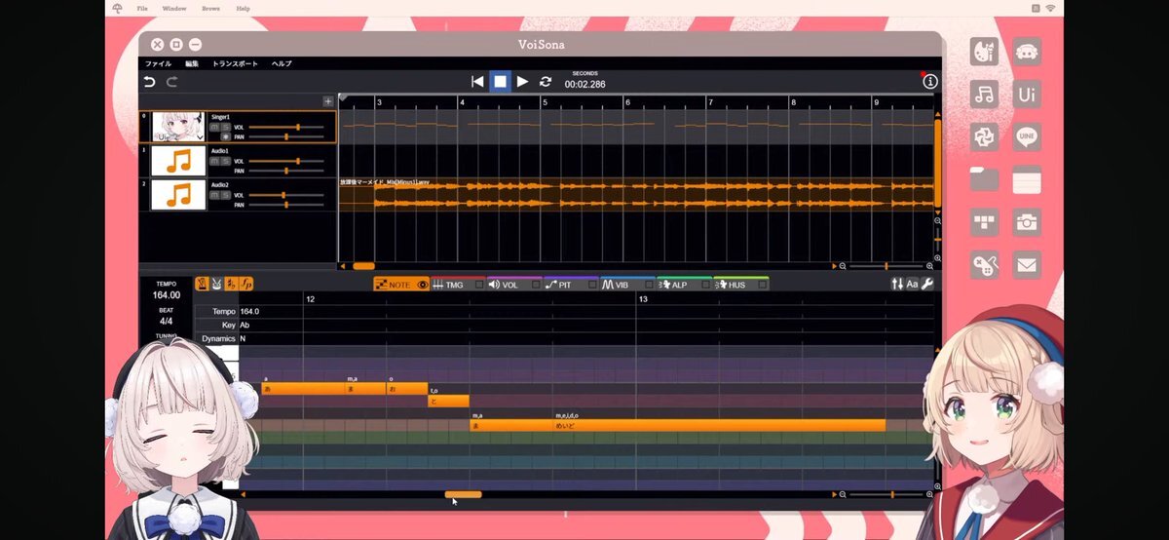Viewport: 1169px width, 540px height.
Task: Add a new track with the plus button
Action: pyautogui.click(x=328, y=101)
